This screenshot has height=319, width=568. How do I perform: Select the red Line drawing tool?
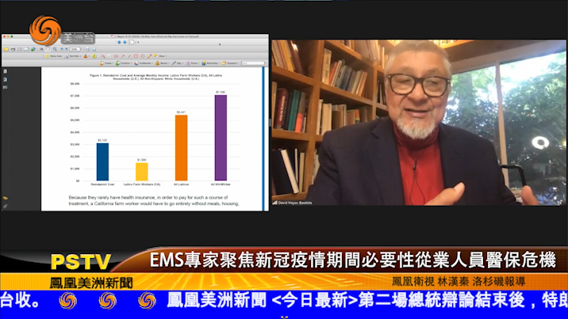[x=129, y=56]
